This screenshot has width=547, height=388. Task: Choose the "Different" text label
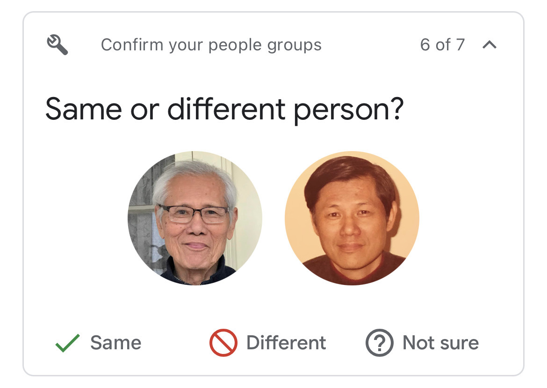286,343
